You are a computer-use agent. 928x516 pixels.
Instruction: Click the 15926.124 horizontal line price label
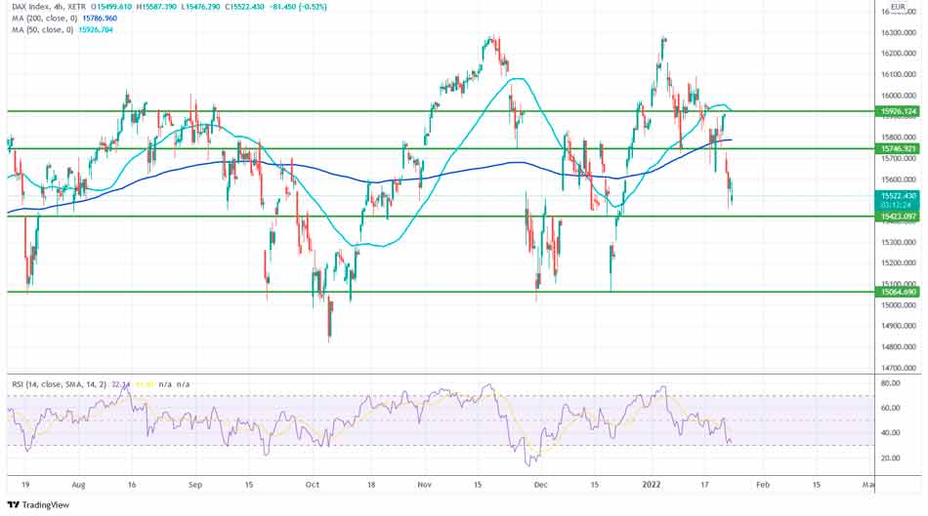899,111
